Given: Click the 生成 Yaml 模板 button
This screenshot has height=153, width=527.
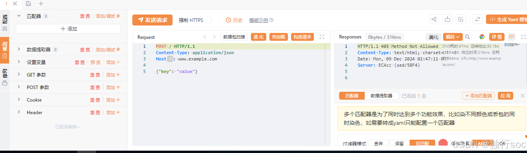Looking at the screenshot, I should tap(507, 19).
